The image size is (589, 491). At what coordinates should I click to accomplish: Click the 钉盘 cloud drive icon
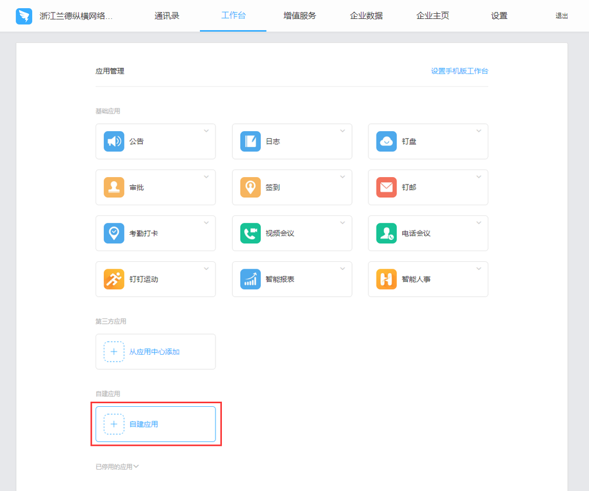coord(387,141)
